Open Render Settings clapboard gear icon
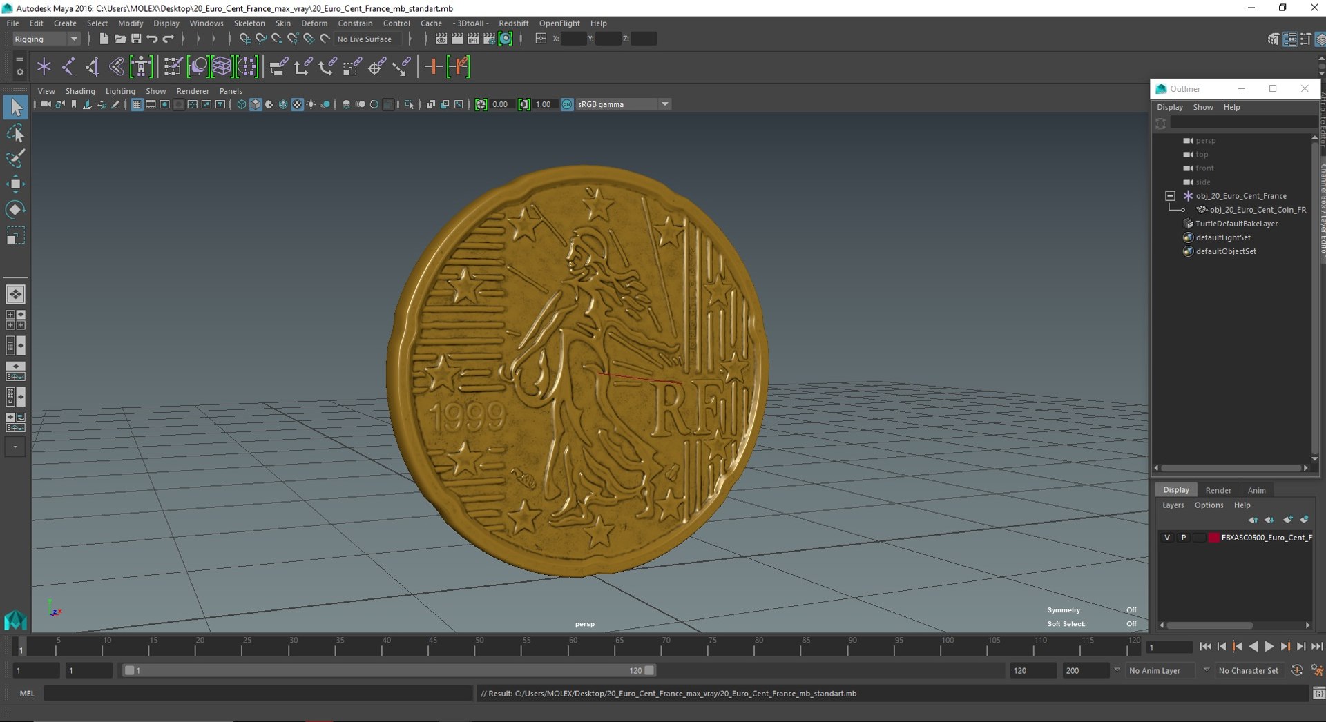Screen dimensions: 1326x722 [x=489, y=39]
